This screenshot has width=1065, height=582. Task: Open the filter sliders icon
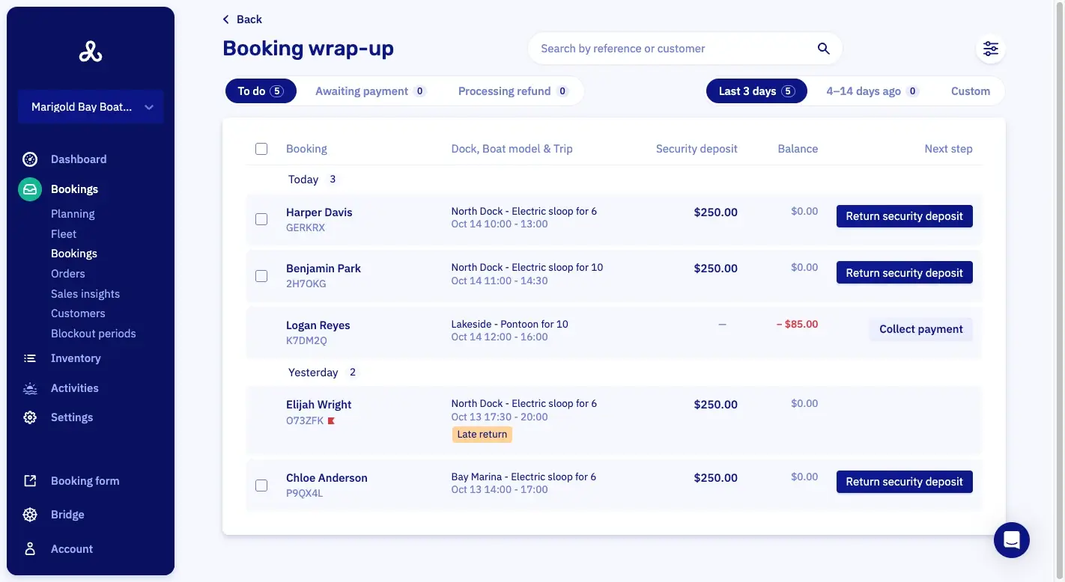(x=991, y=49)
